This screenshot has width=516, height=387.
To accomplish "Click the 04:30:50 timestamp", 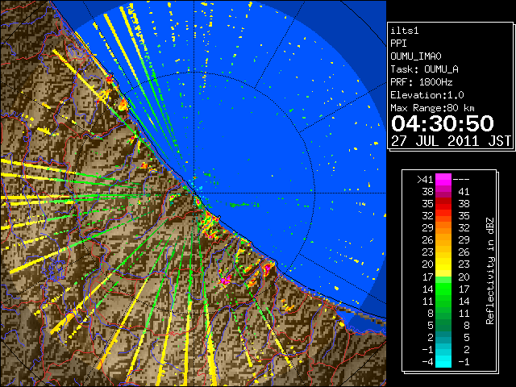I will pos(443,123).
